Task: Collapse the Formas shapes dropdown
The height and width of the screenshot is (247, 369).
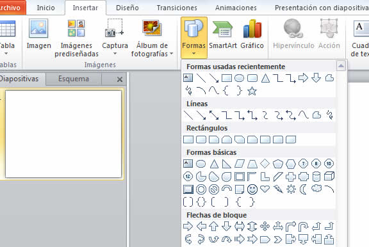Action: (193, 38)
